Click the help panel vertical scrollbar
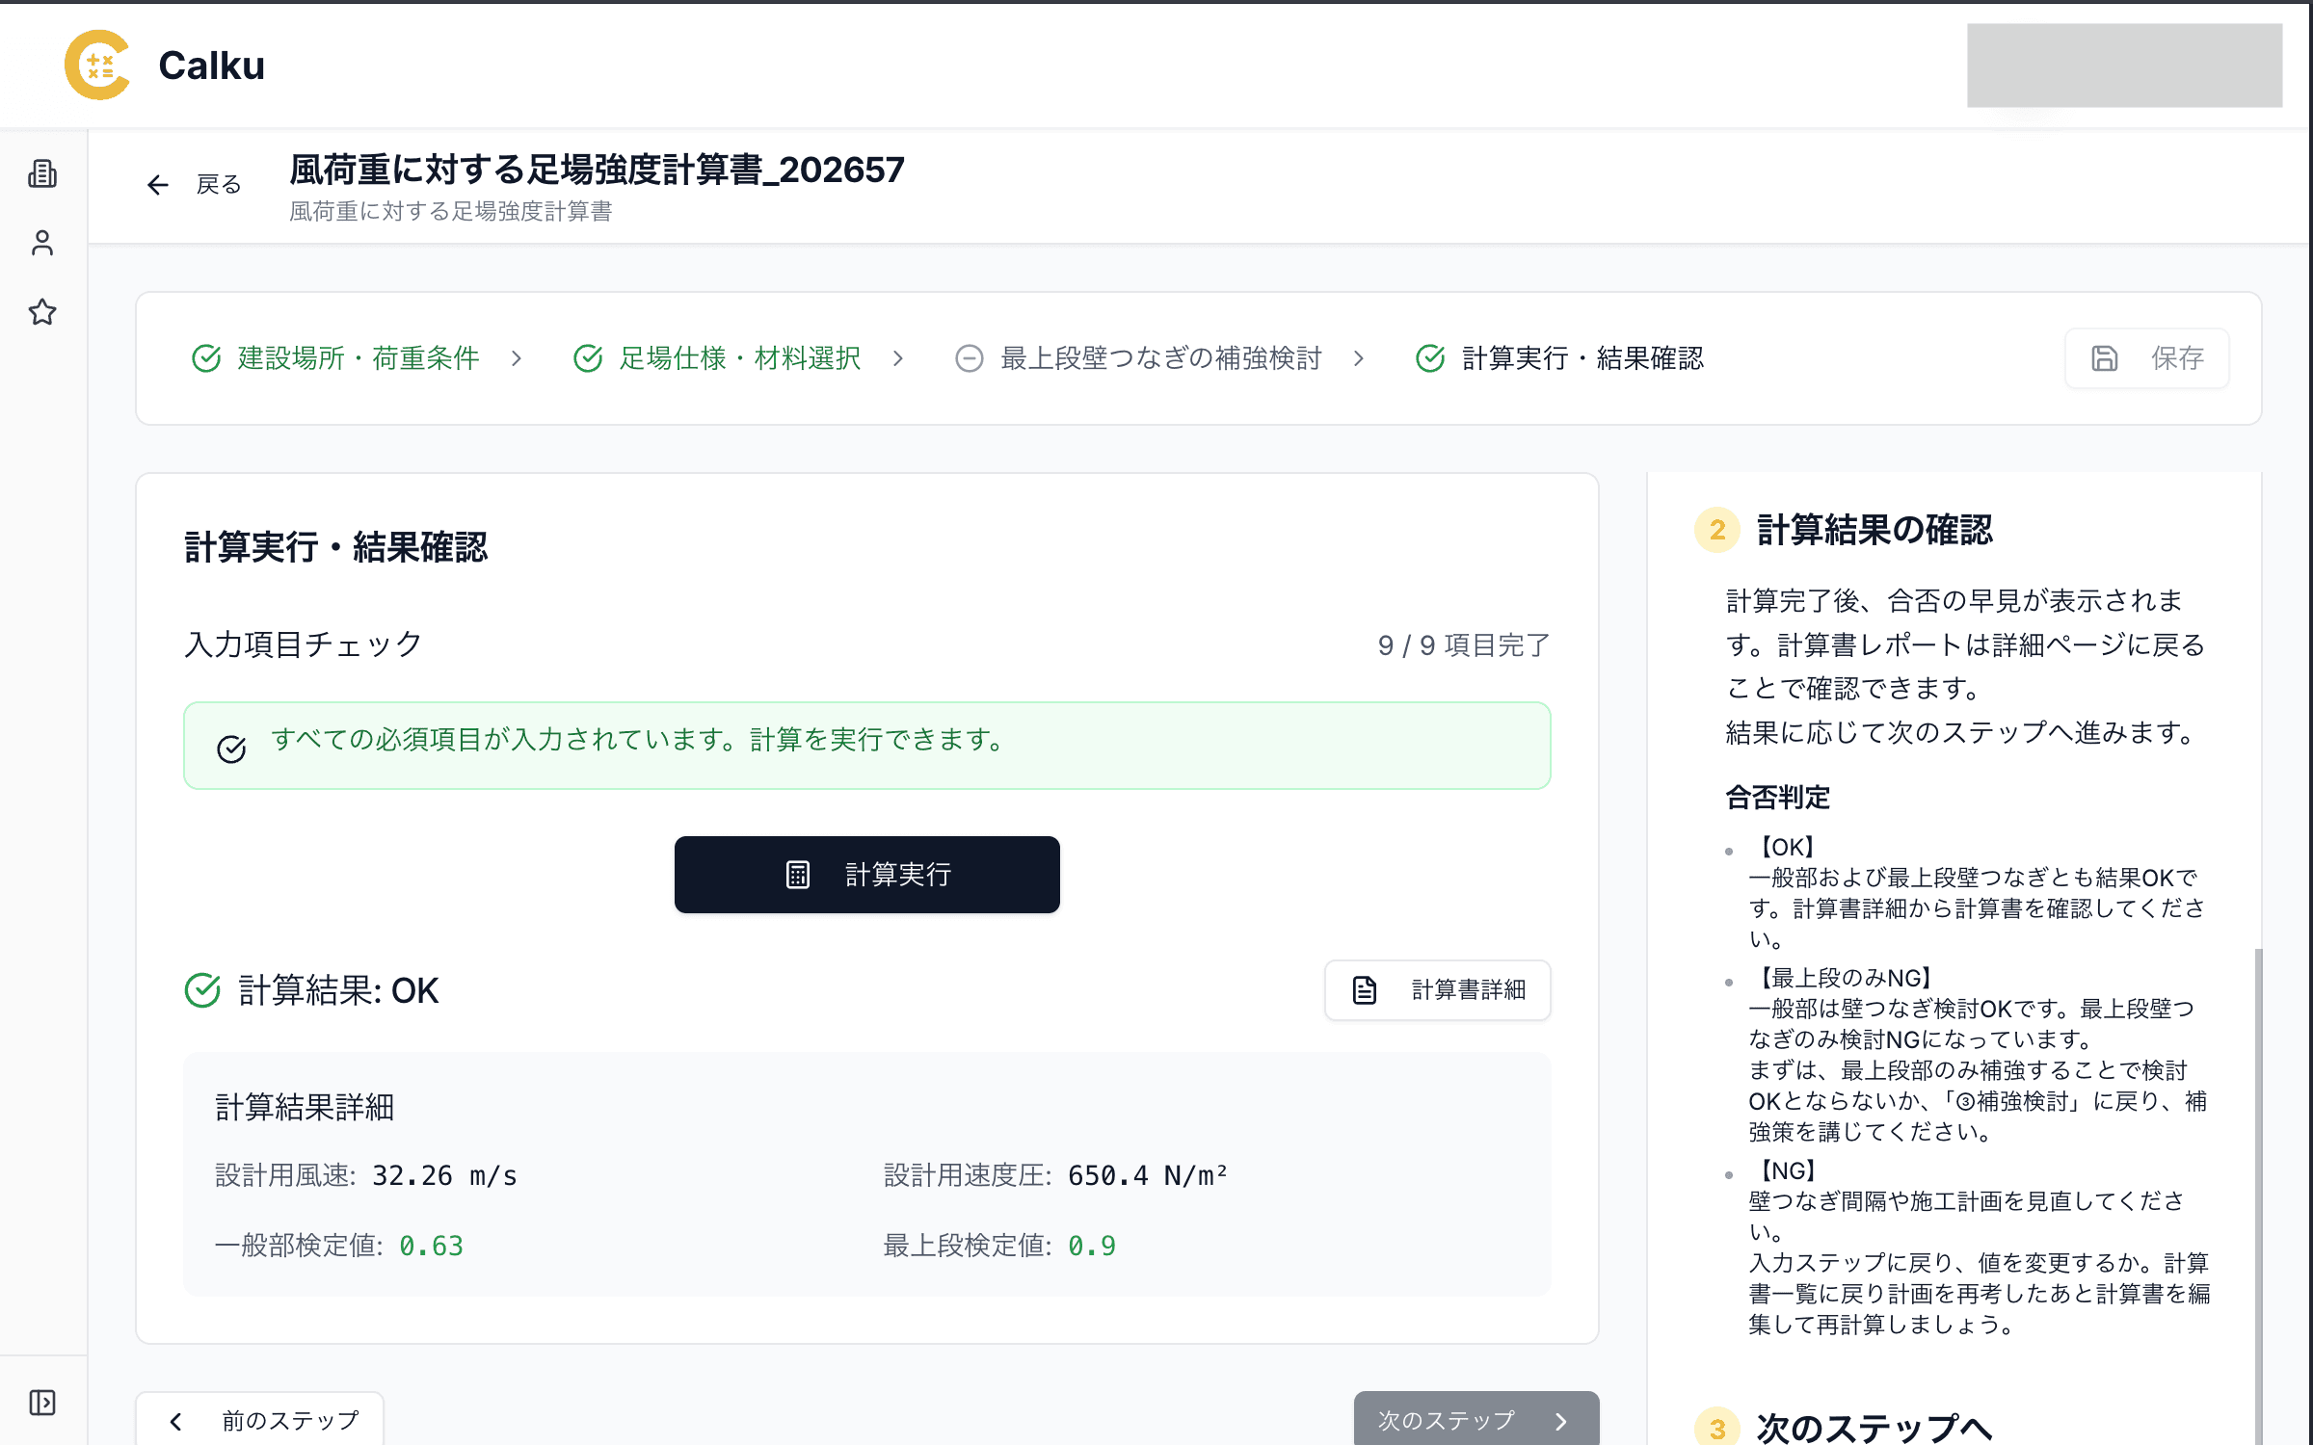Screen dimensions: 2313x1445 coord(2258,1195)
